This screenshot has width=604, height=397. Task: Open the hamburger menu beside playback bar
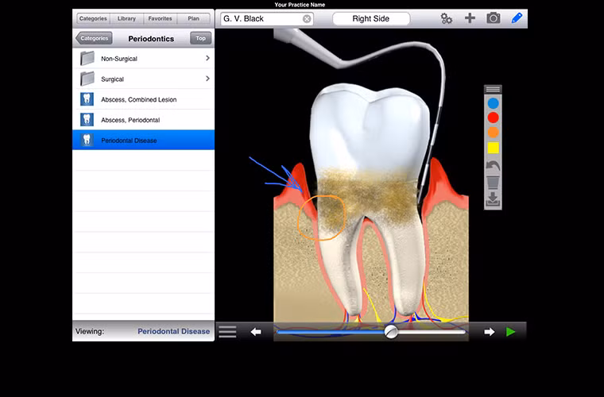coord(227,332)
